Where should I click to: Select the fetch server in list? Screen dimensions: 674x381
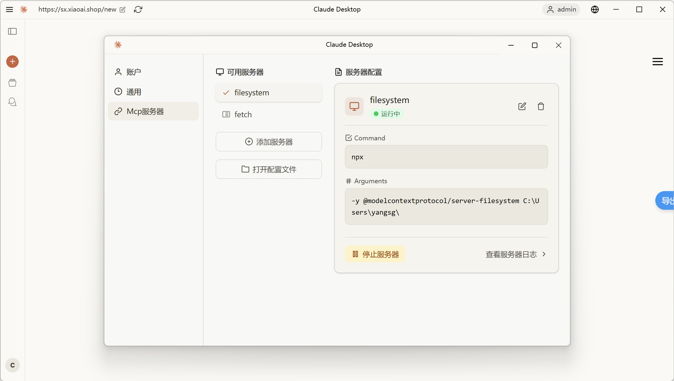[269, 114]
